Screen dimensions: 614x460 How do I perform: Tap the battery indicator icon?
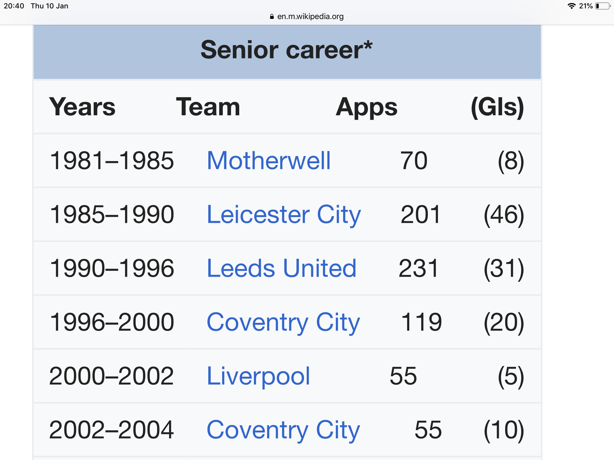tap(603, 6)
